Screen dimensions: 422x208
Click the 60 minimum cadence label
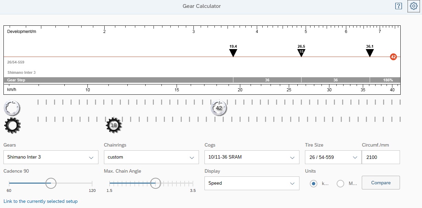(9, 190)
